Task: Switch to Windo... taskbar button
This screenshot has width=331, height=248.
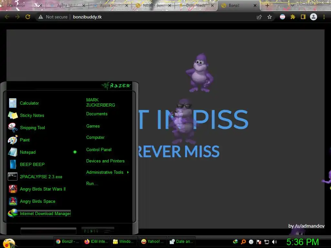Action: pyautogui.click(x=123, y=242)
